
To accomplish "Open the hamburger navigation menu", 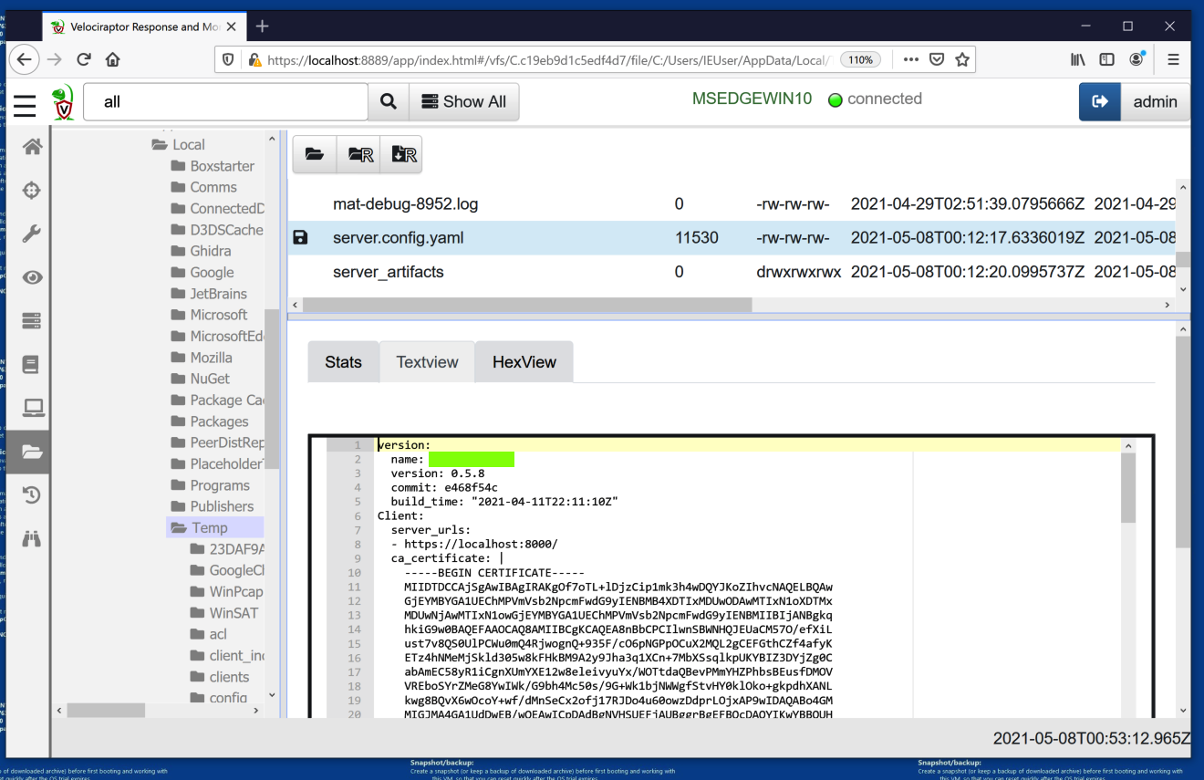I will click(25, 103).
